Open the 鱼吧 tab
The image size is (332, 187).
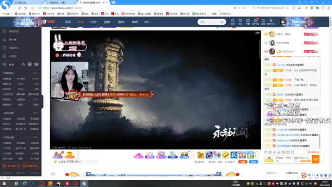pyautogui.click(x=134, y=22)
